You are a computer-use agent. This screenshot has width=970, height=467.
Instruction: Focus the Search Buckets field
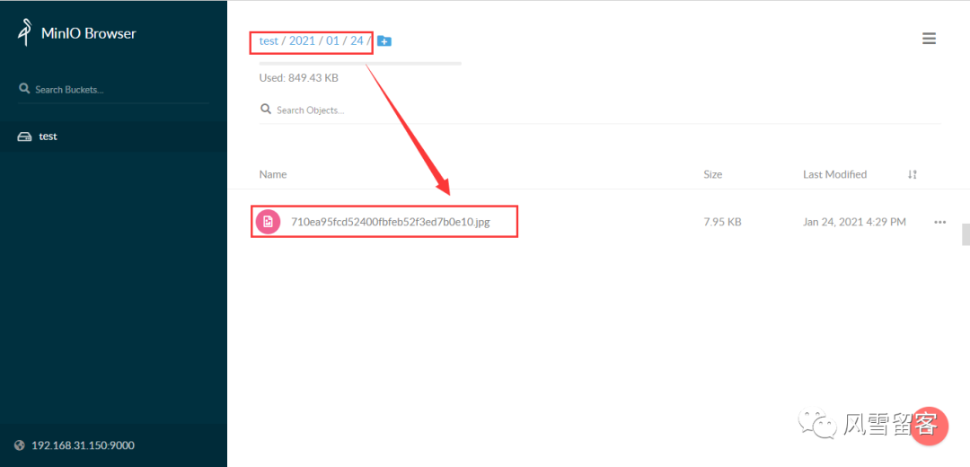114,89
